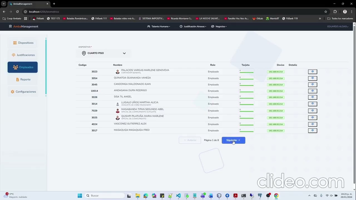The image size is (356, 200).
Task: Open Windows Start menu
Action: pyautogui.click(x=80, y=196)
